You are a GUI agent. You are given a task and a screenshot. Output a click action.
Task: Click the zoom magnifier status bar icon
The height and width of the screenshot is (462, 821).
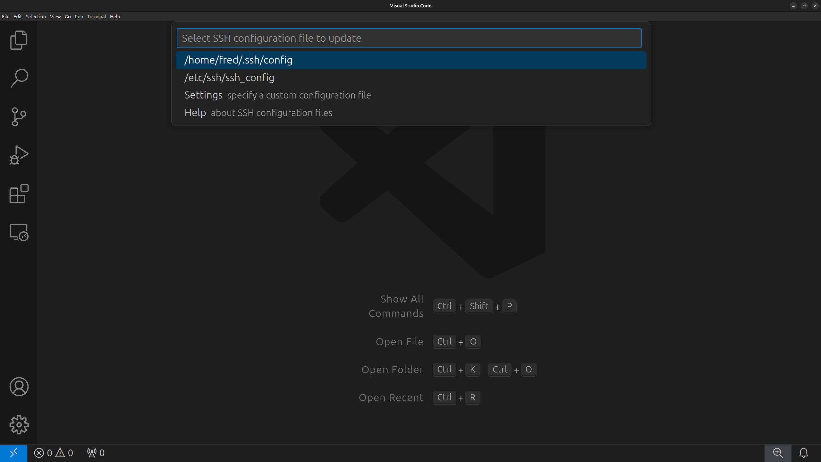(778, 453)
